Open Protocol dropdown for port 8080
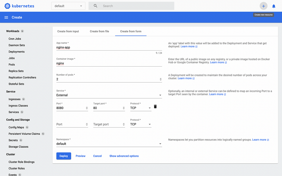 (141, 108)
